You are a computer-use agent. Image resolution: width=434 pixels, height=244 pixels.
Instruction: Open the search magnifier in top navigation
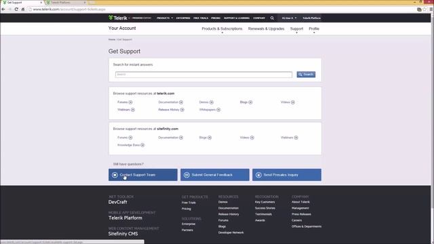[272, 18]
